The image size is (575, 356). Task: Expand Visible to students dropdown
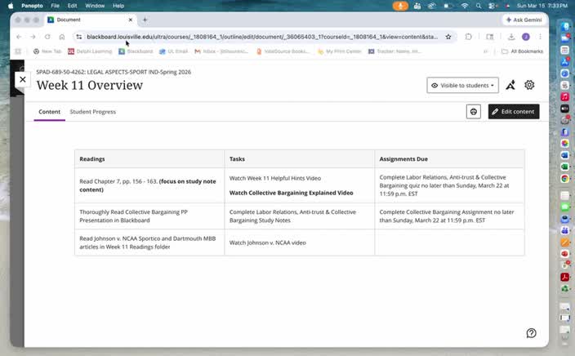pos(462,85)
